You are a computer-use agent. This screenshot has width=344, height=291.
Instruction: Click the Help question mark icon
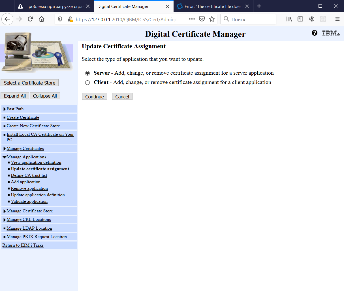click(x=315, y=33)
